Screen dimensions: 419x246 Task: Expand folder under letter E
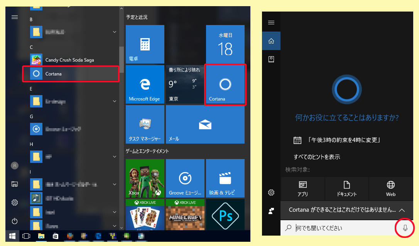tap(115, 101)
